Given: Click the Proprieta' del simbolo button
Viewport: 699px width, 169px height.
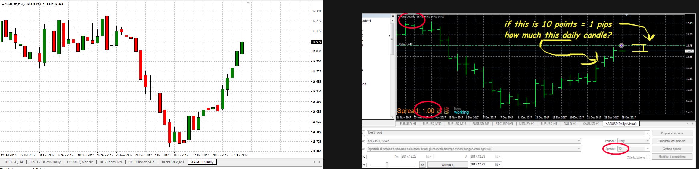Looking at the screenshot, I should [x=672, y=141].
